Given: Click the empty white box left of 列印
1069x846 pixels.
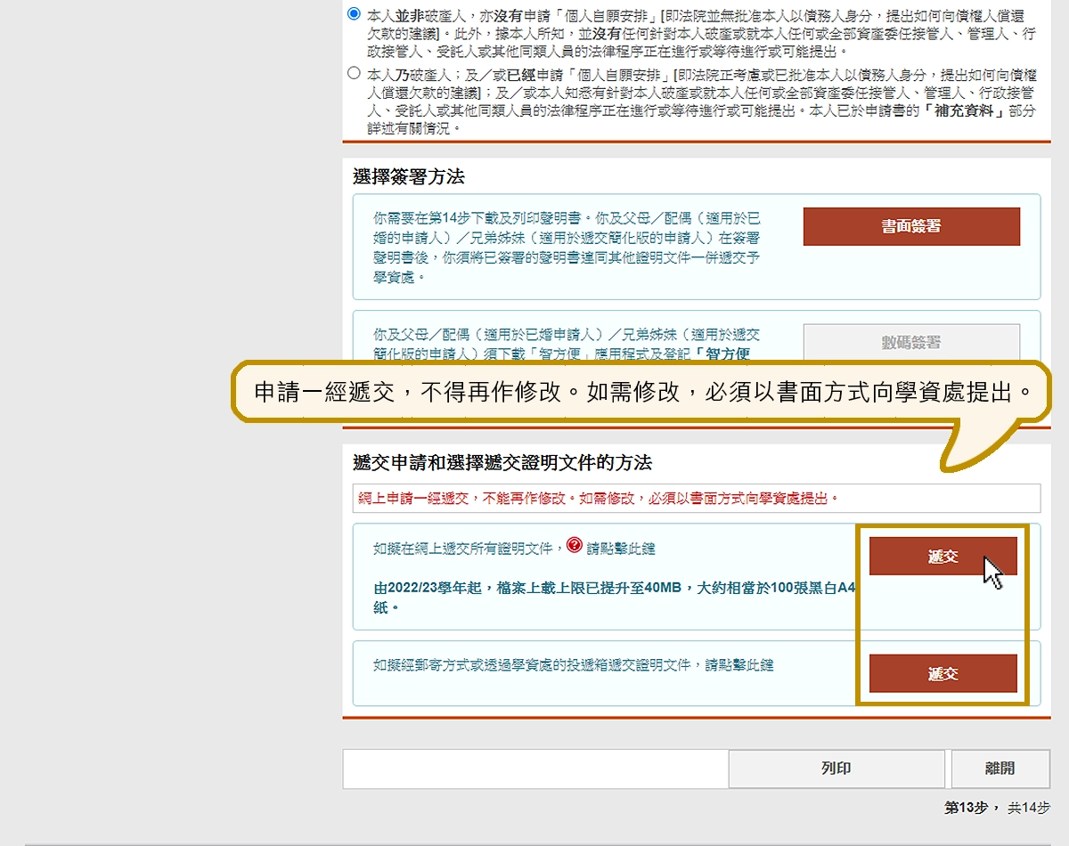Looking at the screenshot, I should [x=534, y=769].
